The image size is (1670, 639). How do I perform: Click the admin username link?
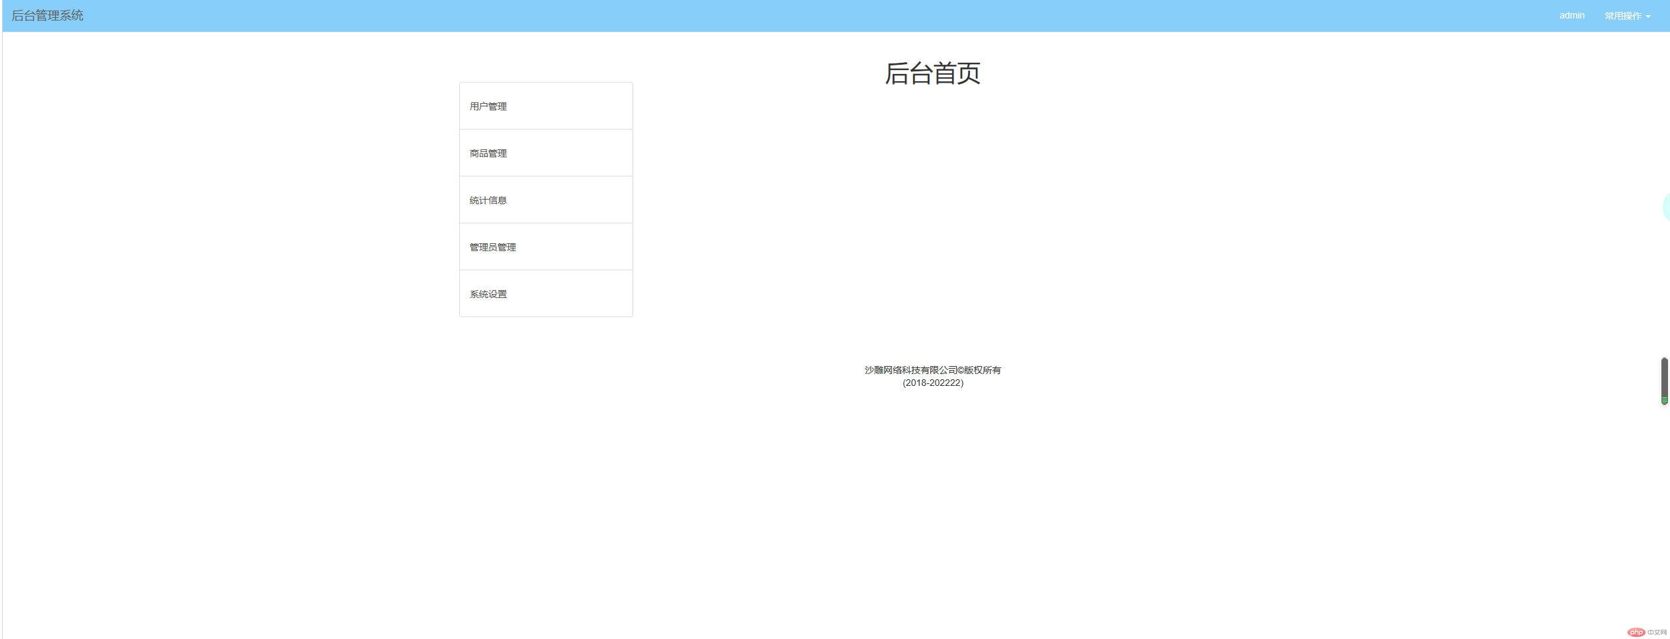(x=1571, y=16)
